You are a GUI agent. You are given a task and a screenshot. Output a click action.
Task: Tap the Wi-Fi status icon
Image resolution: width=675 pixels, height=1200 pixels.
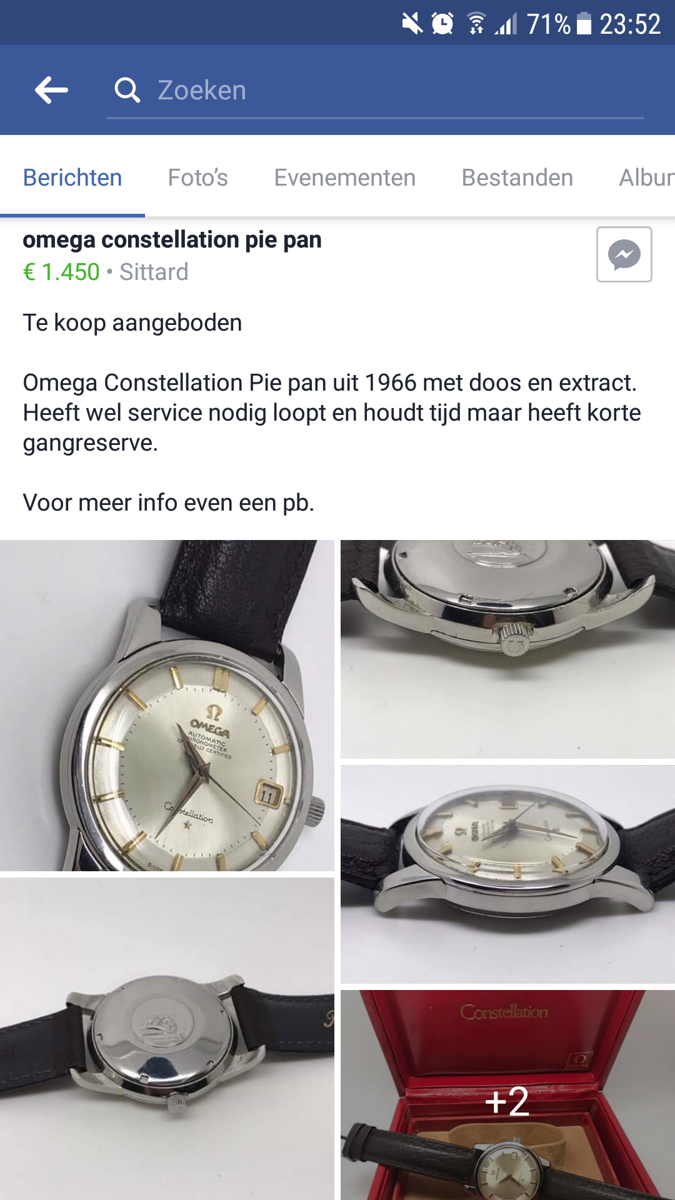(x=476, y=24)
